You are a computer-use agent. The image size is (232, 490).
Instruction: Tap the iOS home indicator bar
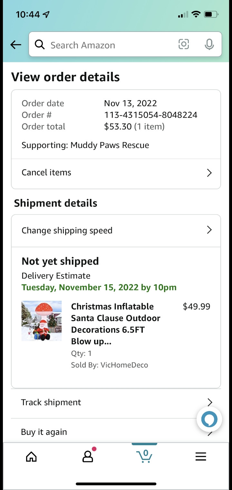(116, 484)
